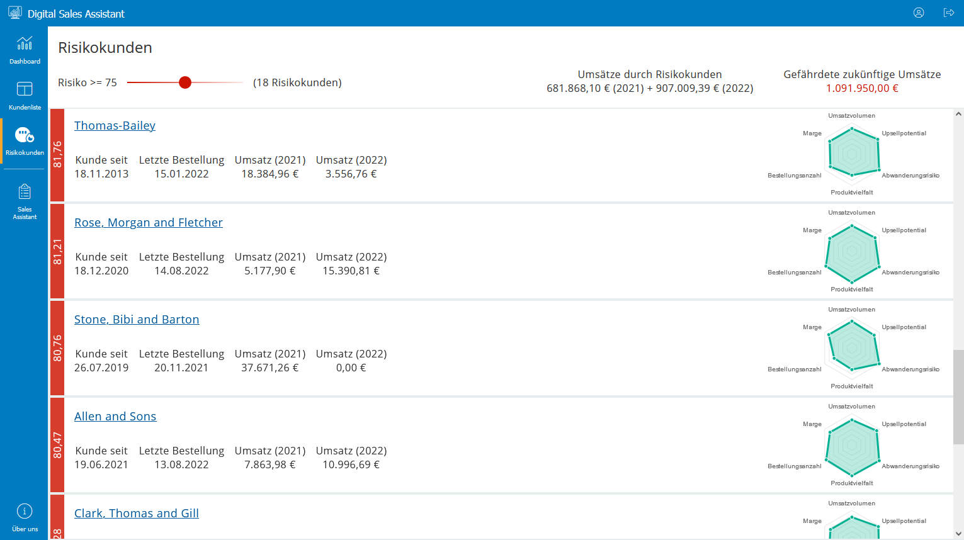This screenshot has height=540, width=964.
Task: Click the revenue totals 681.868,10 € line
Action: click(650, 88)
